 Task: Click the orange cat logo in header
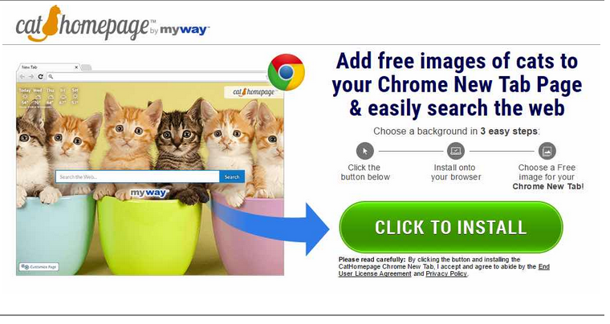(x=49, y=23)
